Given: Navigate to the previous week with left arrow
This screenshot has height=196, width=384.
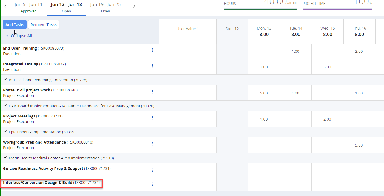Looking at the screenshot, I should pyautogui.click(x=5, y=6).
